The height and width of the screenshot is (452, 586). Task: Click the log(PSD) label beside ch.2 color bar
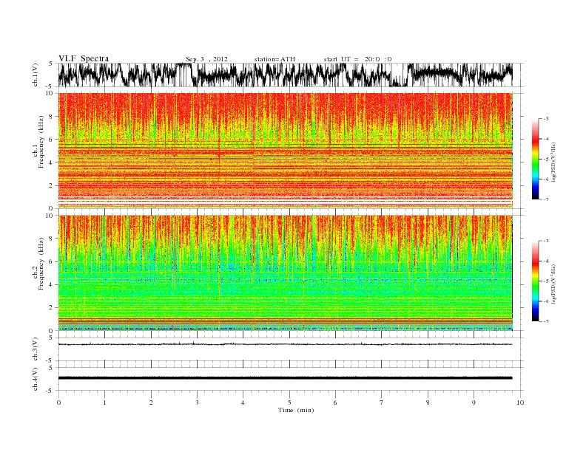pos(553,284)
